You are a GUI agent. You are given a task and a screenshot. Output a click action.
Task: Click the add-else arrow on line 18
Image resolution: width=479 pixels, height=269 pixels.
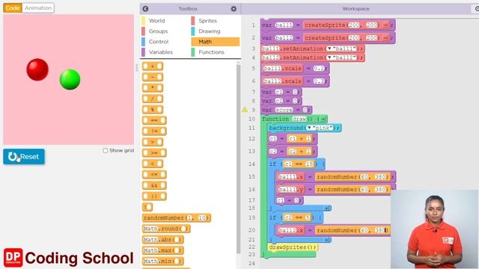tap(327, 208)
